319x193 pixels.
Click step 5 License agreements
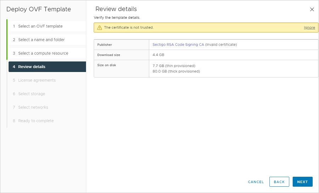pyautogui.click(x=37, y=80)
